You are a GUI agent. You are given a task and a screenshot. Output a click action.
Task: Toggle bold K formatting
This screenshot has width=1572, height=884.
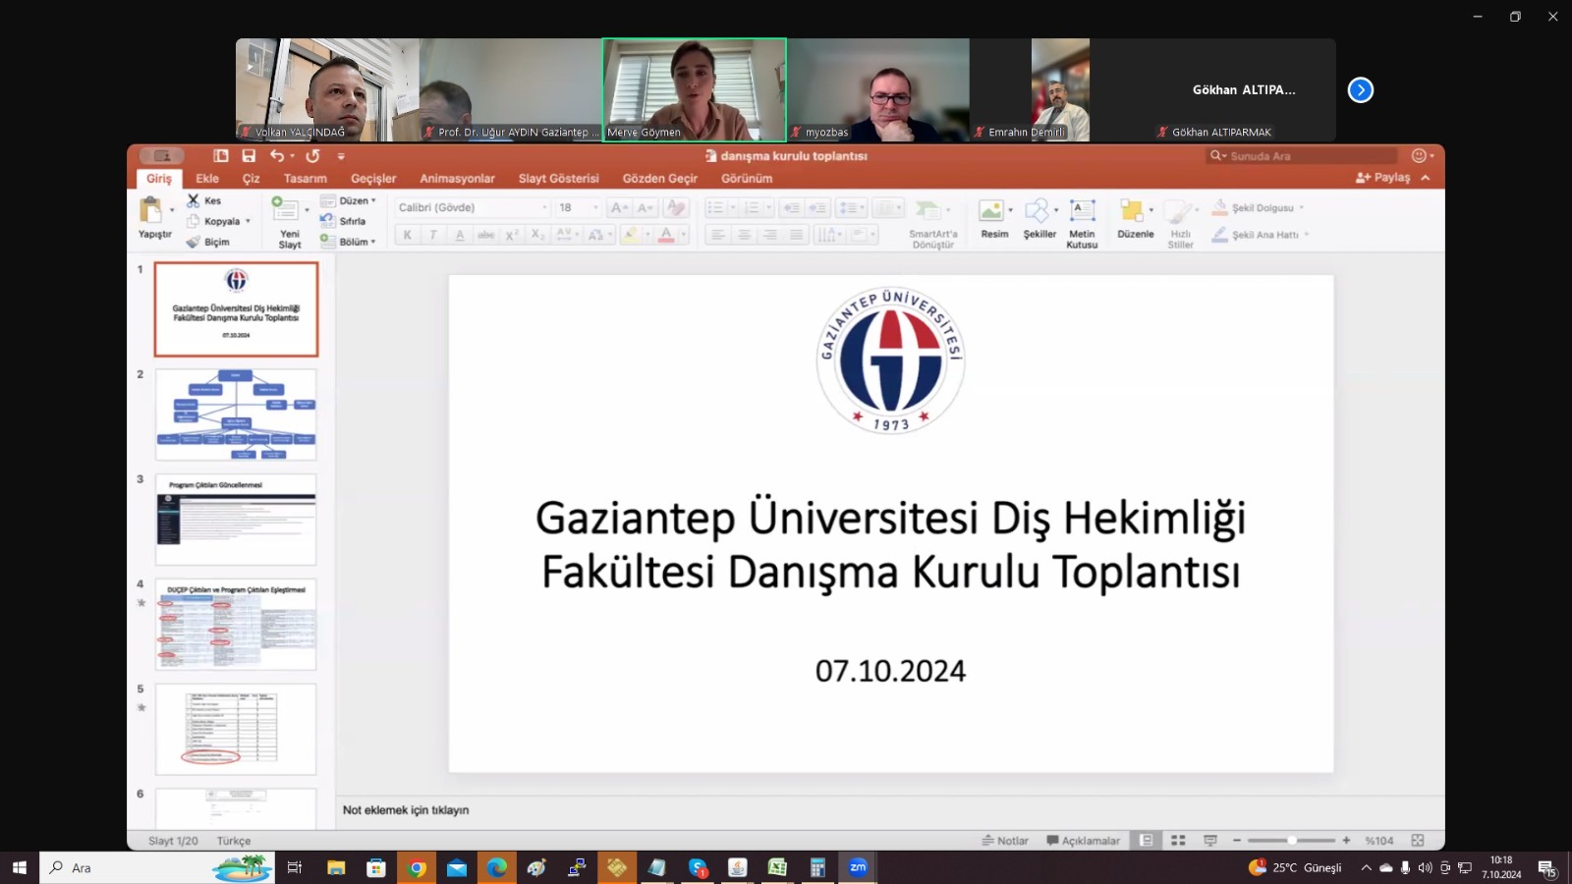click(407, 235)
